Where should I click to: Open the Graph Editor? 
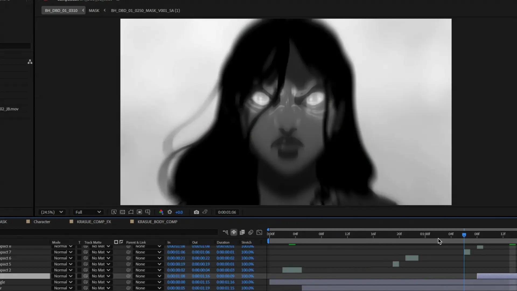[259, 232]
